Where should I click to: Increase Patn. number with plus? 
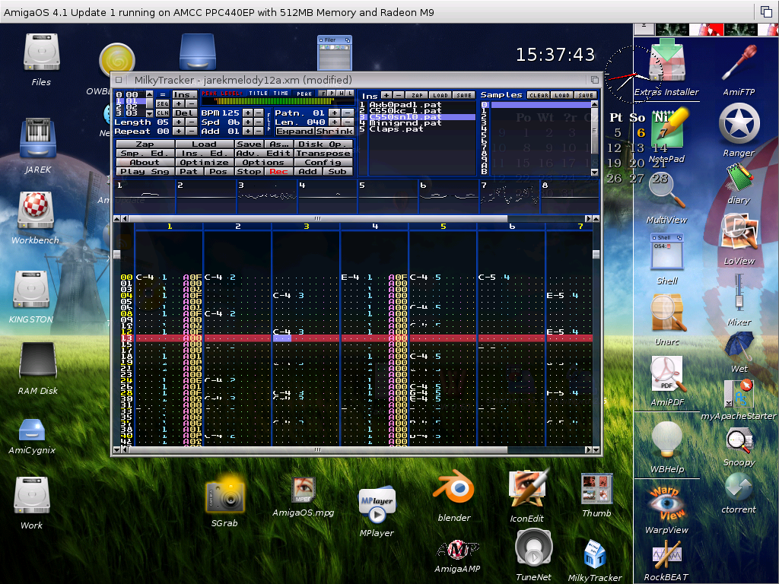[x=335, y=113]
